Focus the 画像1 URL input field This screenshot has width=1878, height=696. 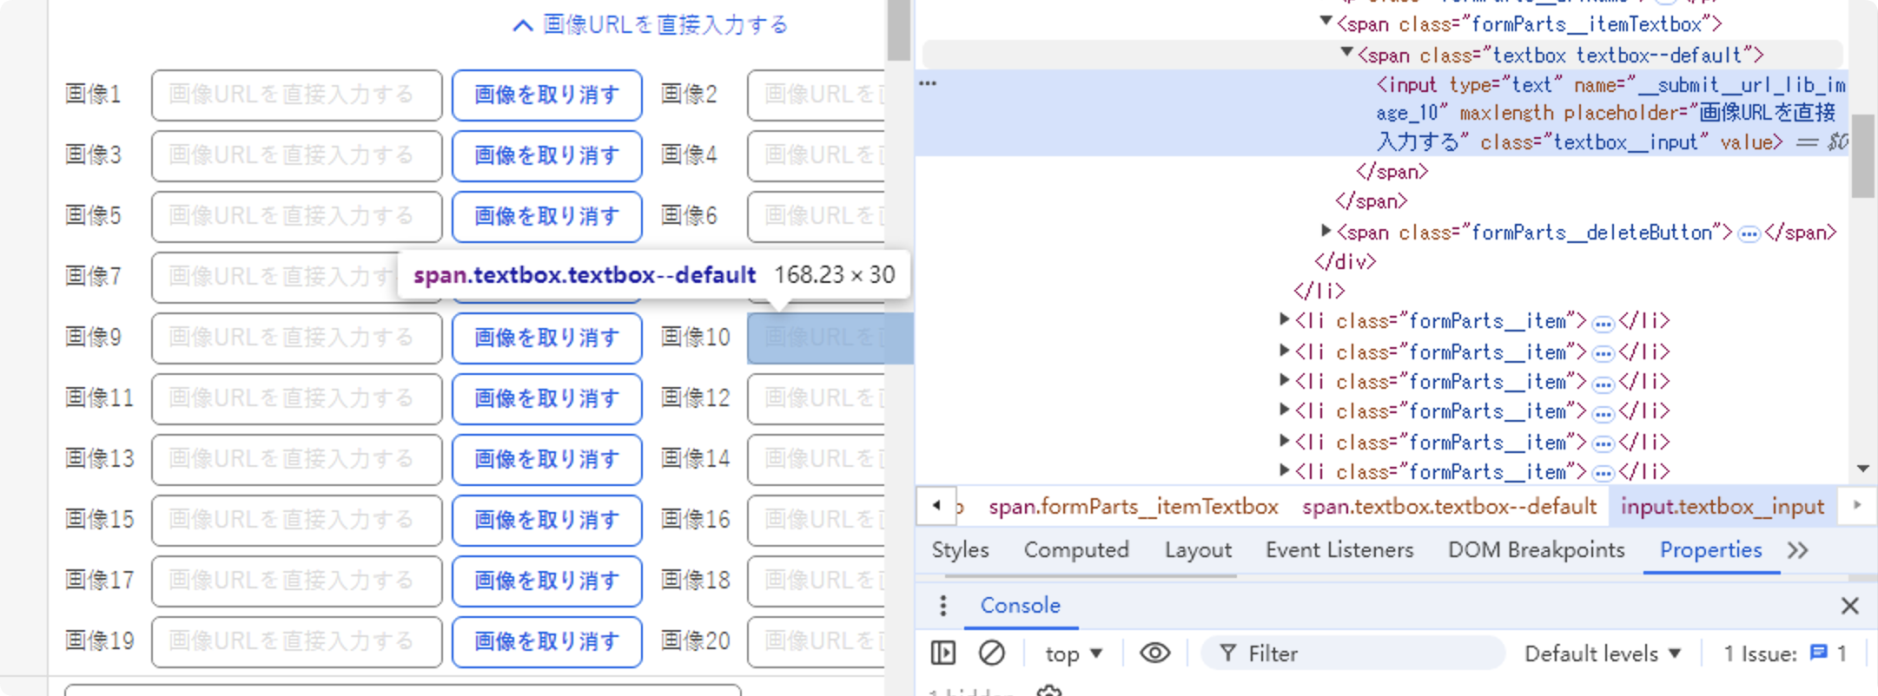[x=297, y=95]
